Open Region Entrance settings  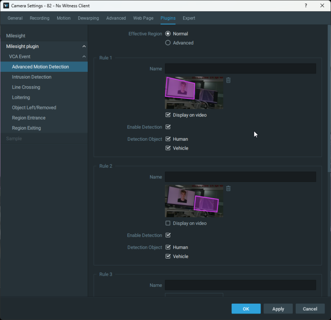pos(44,118)
